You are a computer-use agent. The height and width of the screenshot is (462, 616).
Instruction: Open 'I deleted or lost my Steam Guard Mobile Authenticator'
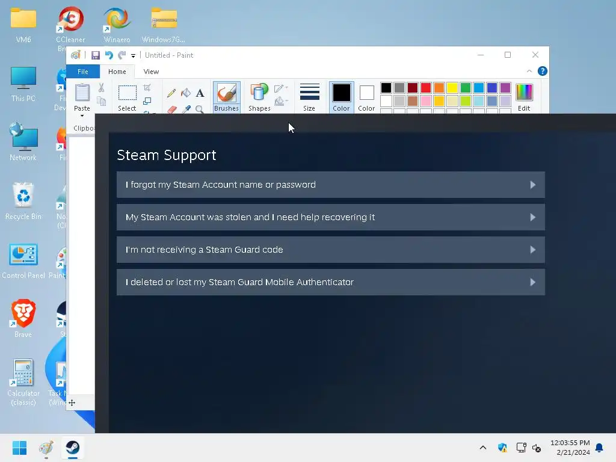(x=331, y=282)
